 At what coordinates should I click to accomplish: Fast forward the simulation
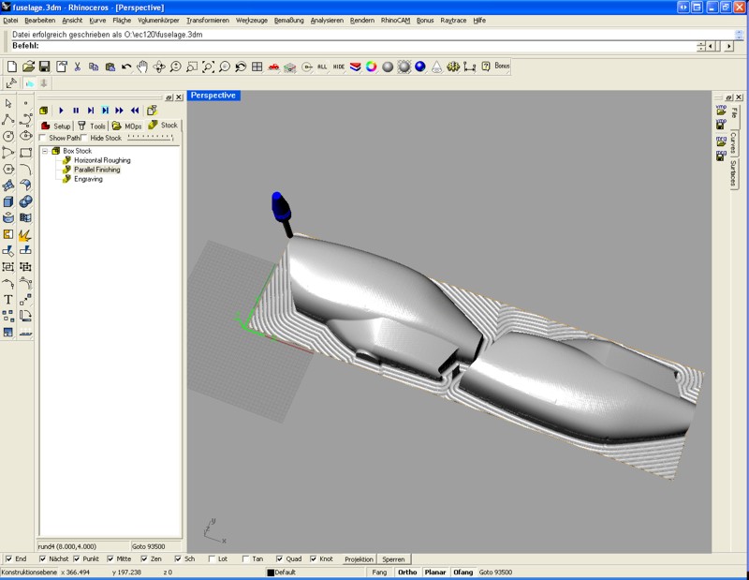click(x=120, y=111)
